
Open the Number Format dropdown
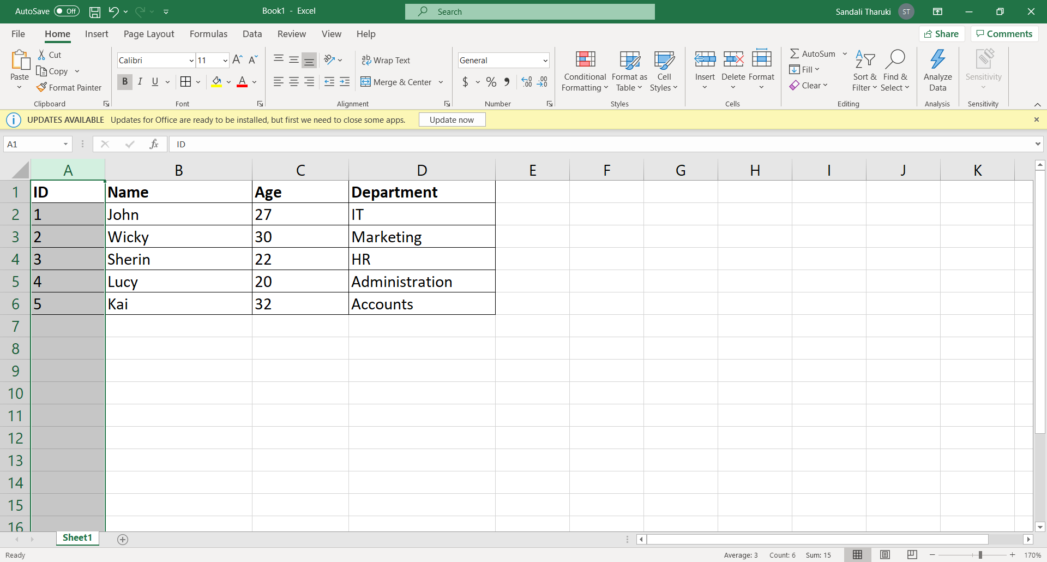(544, 60)
